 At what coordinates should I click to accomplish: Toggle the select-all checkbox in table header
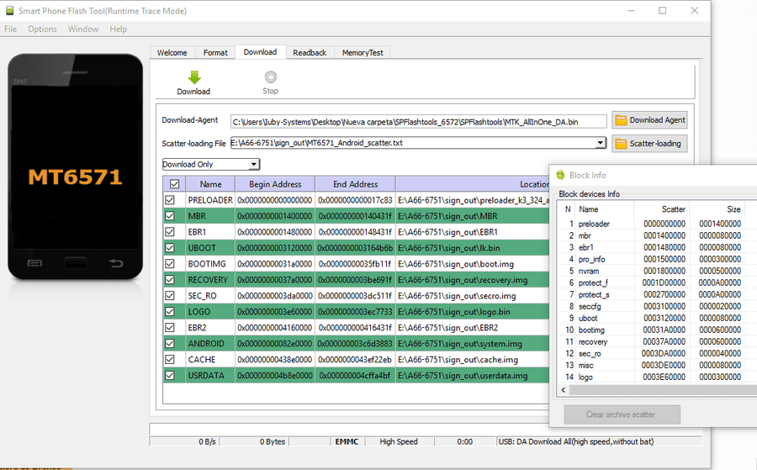pos(175,184)
